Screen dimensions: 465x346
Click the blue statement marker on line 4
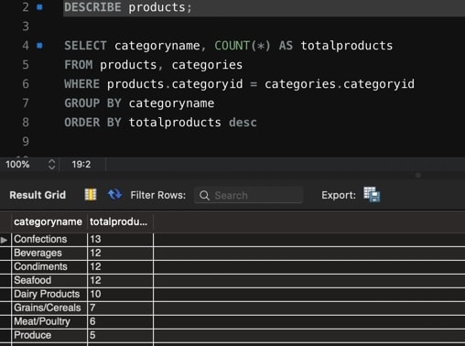click(39, 46)
